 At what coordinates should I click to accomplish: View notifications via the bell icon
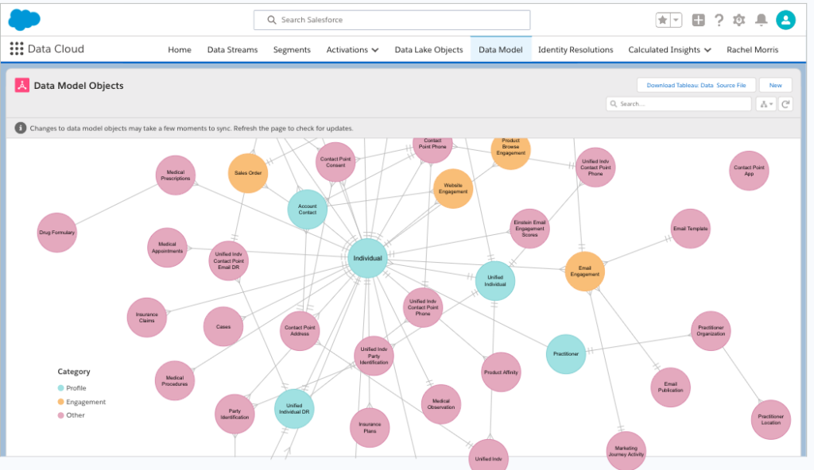point(761,20)
